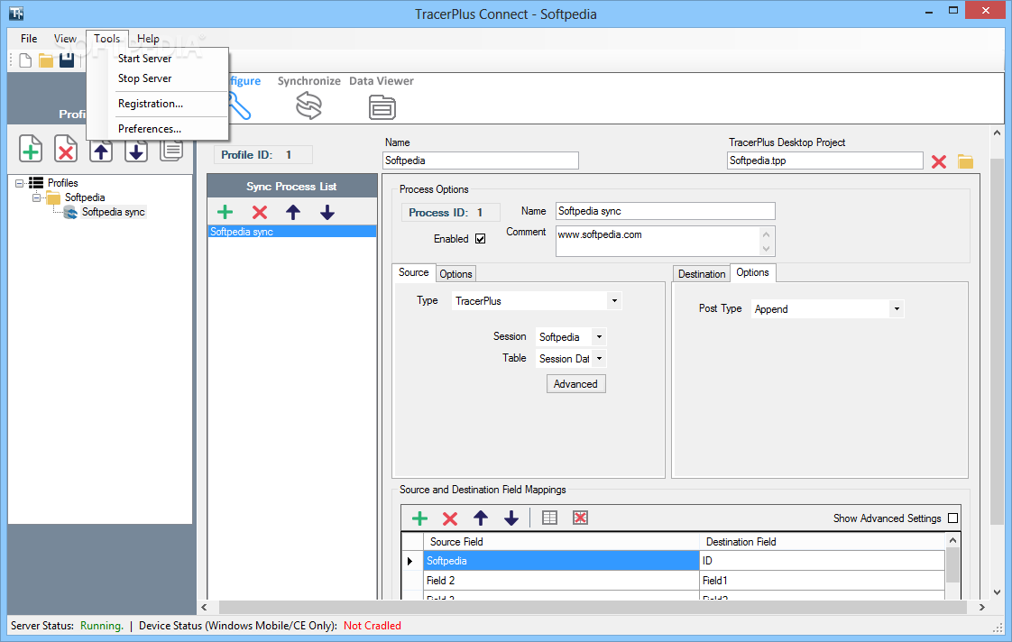Open the Synchronize view icon

(309, 105)
